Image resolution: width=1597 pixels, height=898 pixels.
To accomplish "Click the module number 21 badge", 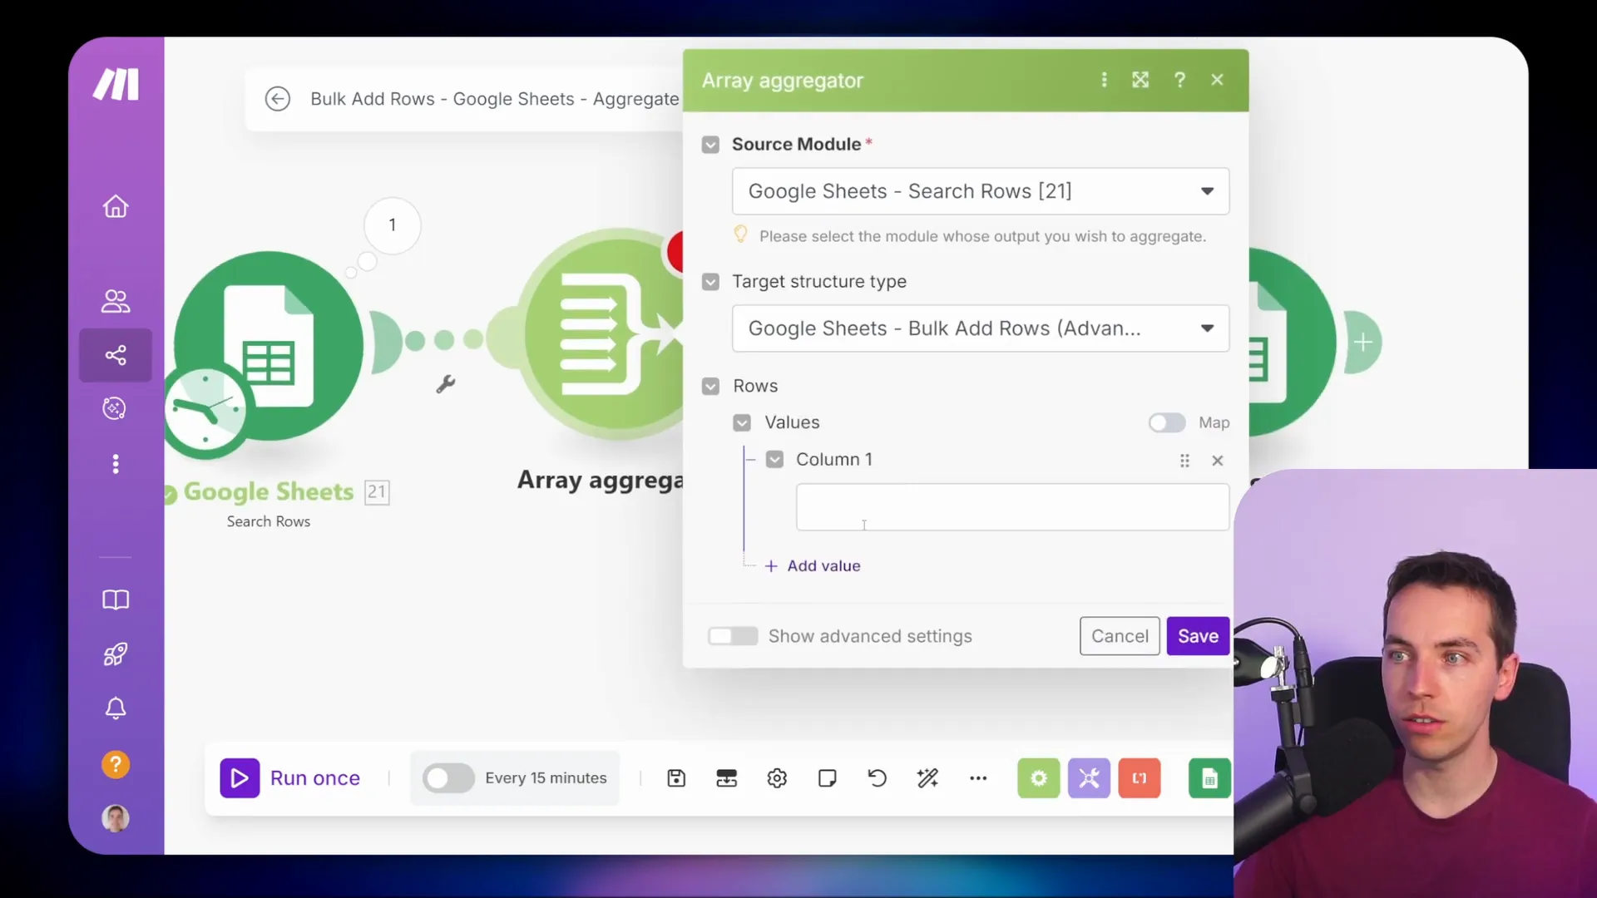I will pyautogui.click(x=377, y=492).
